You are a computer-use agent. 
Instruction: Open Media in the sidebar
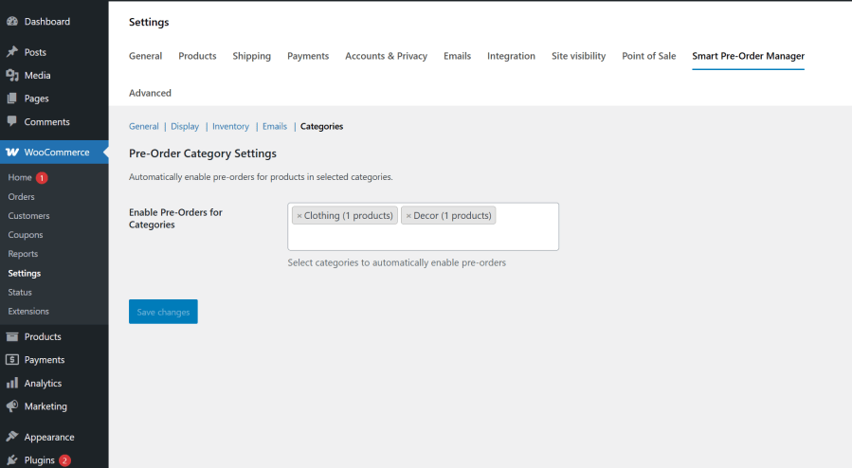tap(37, 75)
